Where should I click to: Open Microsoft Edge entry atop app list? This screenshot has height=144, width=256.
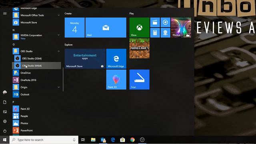[36, 9]
